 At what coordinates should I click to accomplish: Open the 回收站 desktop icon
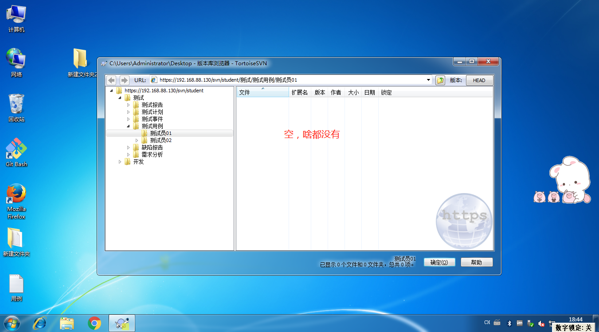click(16, 108)
